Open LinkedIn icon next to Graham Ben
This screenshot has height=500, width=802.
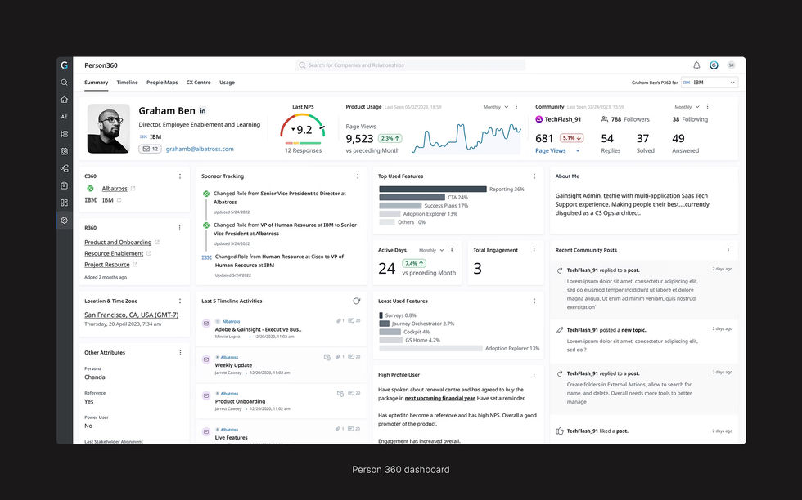[203, 111]
